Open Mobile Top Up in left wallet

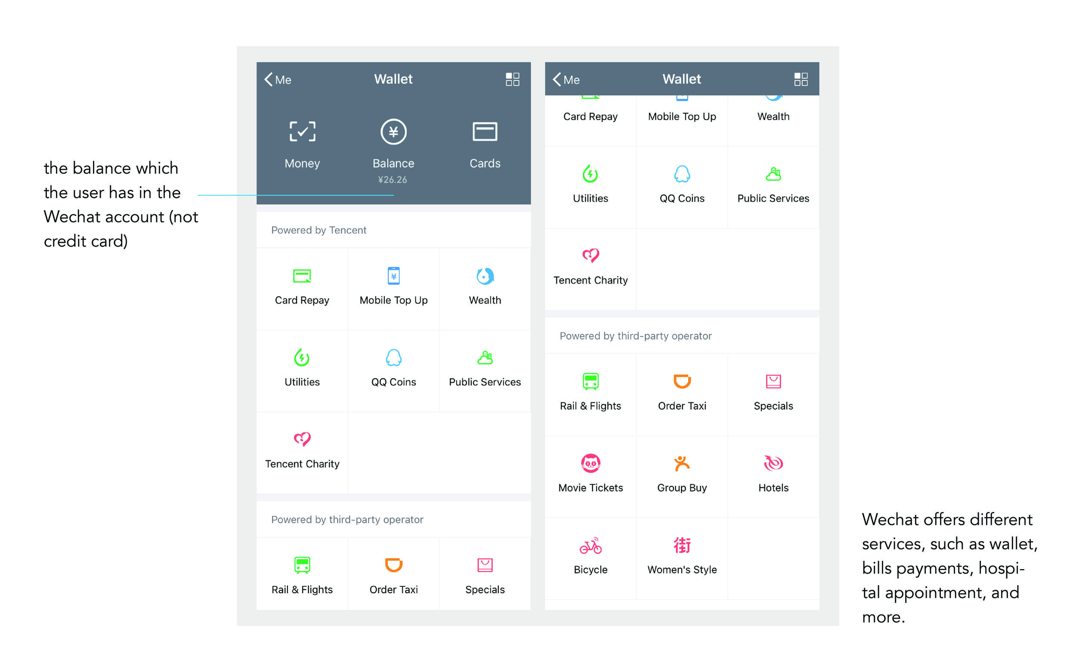(393, 287)
